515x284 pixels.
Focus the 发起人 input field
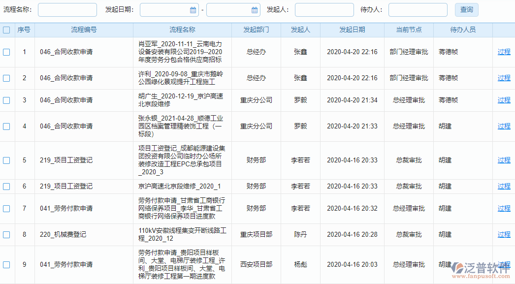click(x=324, y=10)
